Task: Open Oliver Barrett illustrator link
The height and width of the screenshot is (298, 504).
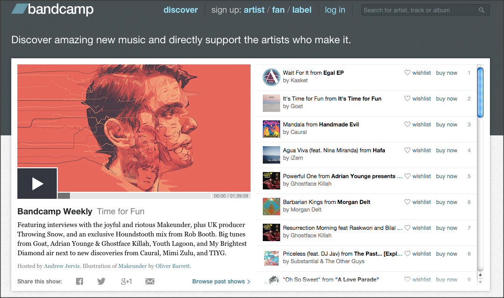Action: [x=173, y=266]
